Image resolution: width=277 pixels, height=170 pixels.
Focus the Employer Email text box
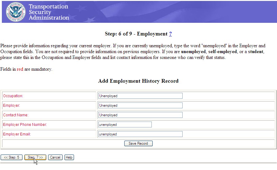140,134
